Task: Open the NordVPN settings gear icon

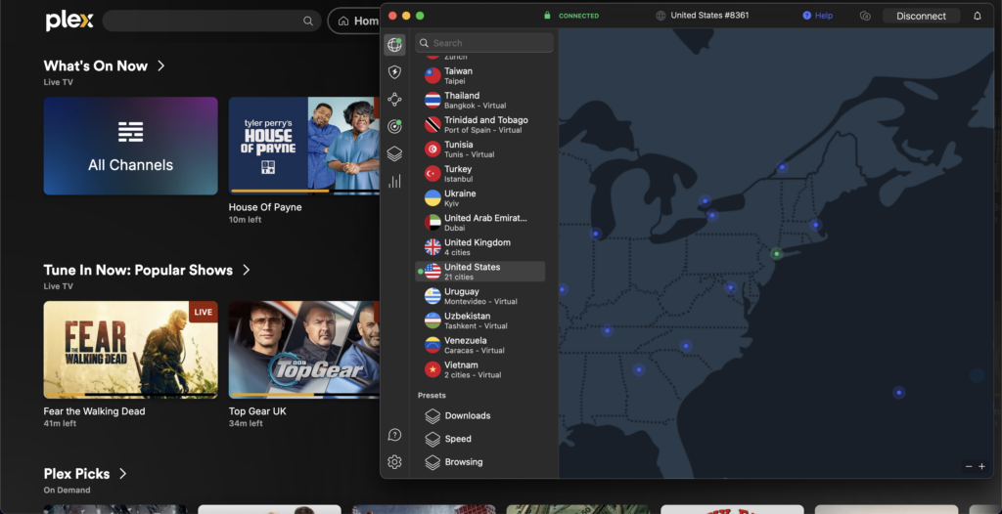Action: click(394, 462)
